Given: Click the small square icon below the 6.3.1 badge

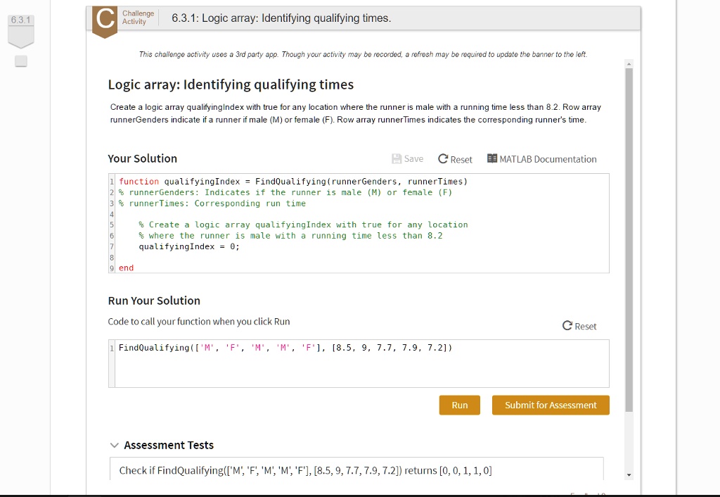Looking at the screenshot, I should (x=20, y=61).
